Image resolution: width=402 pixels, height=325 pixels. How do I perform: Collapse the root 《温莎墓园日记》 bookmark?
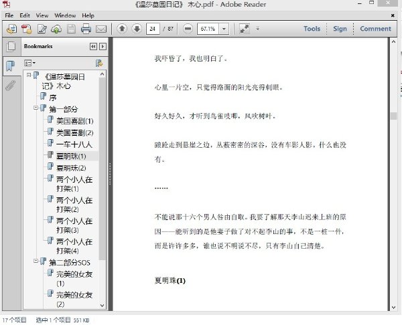coord(29,75)
